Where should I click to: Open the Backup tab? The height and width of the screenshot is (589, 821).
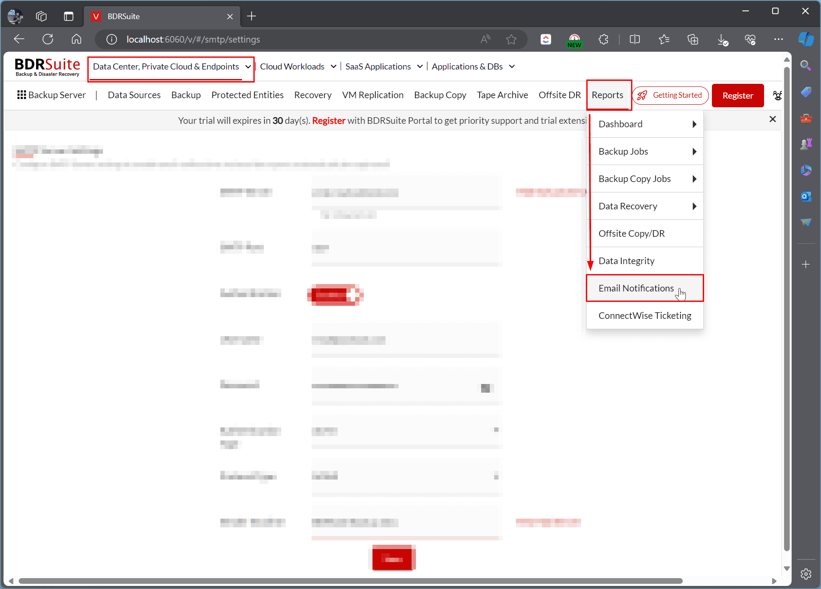[x=186, y=95]
